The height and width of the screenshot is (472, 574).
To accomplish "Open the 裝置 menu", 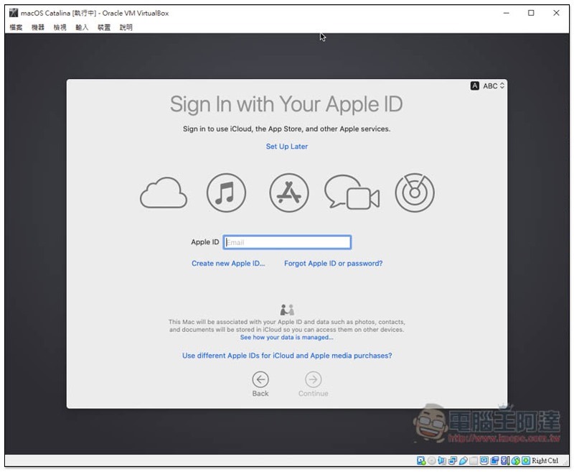I will coord(104,27).
